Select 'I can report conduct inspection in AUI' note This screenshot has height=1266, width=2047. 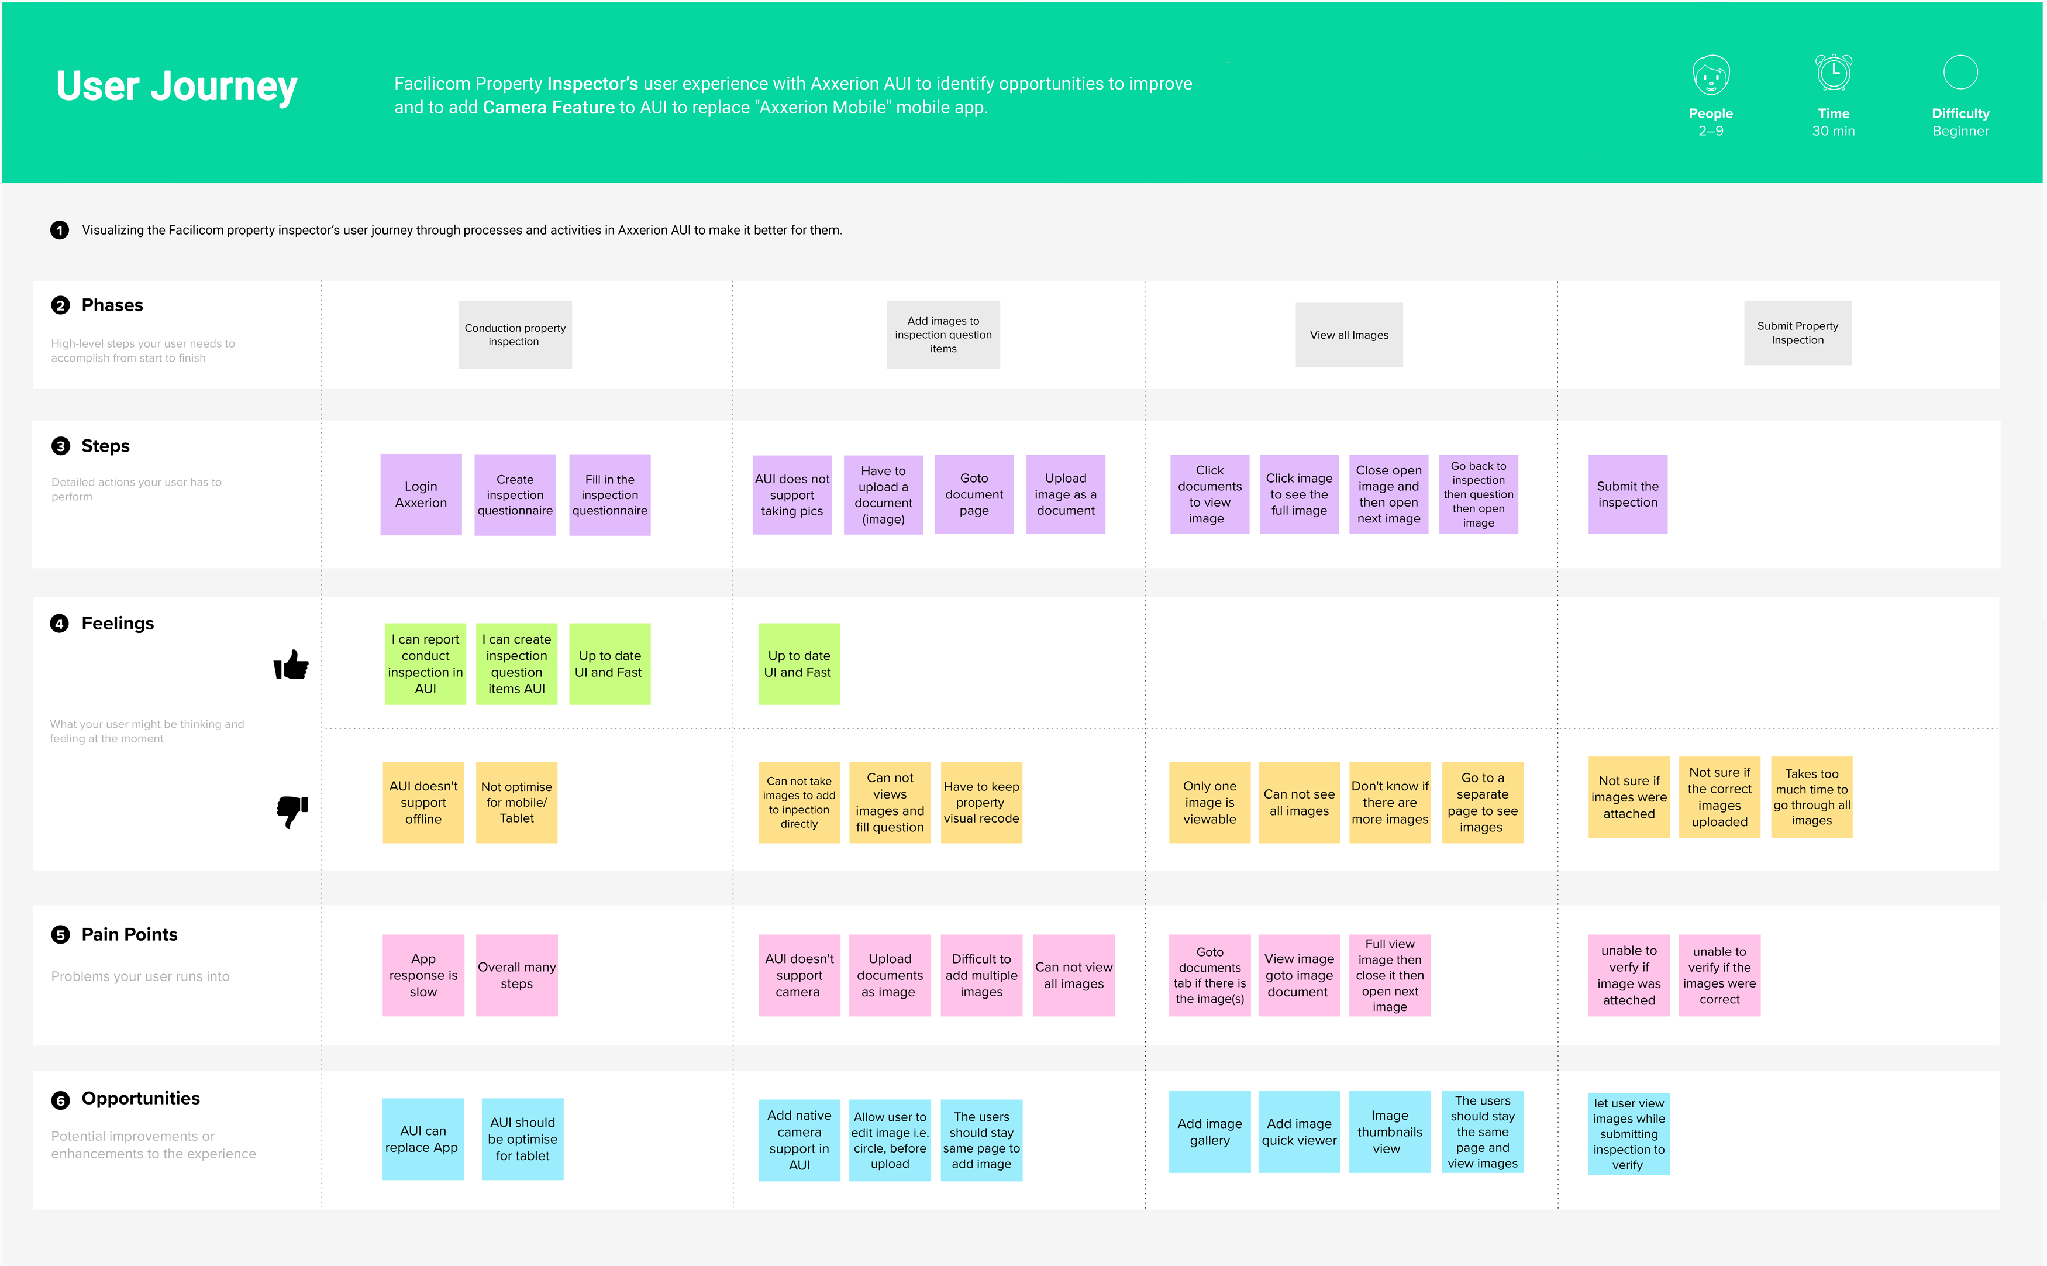tap(425, 664)
